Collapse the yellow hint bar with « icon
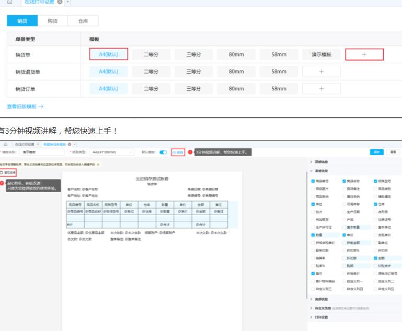The width and height of the screenshot is (402, 331). [98, 164]
